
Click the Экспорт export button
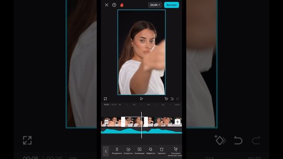point(172,5)
